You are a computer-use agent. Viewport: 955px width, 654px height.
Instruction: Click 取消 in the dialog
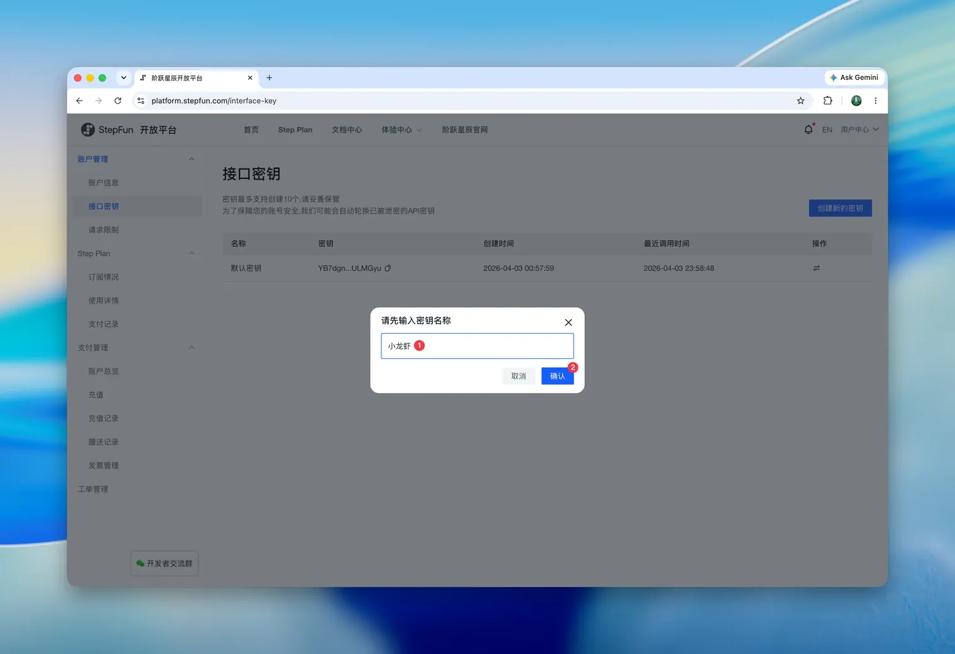click(x=519, y=376)
